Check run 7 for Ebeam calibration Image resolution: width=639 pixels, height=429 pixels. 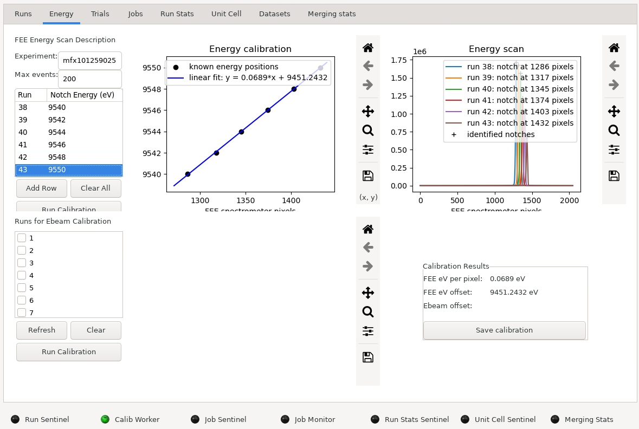pos(22,313)
